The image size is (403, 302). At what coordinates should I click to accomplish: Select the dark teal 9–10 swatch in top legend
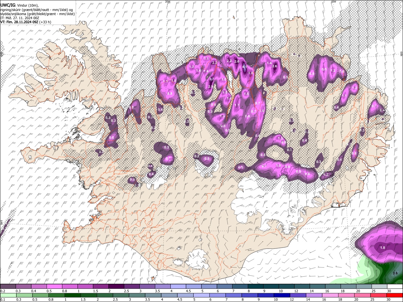(271, 287)
